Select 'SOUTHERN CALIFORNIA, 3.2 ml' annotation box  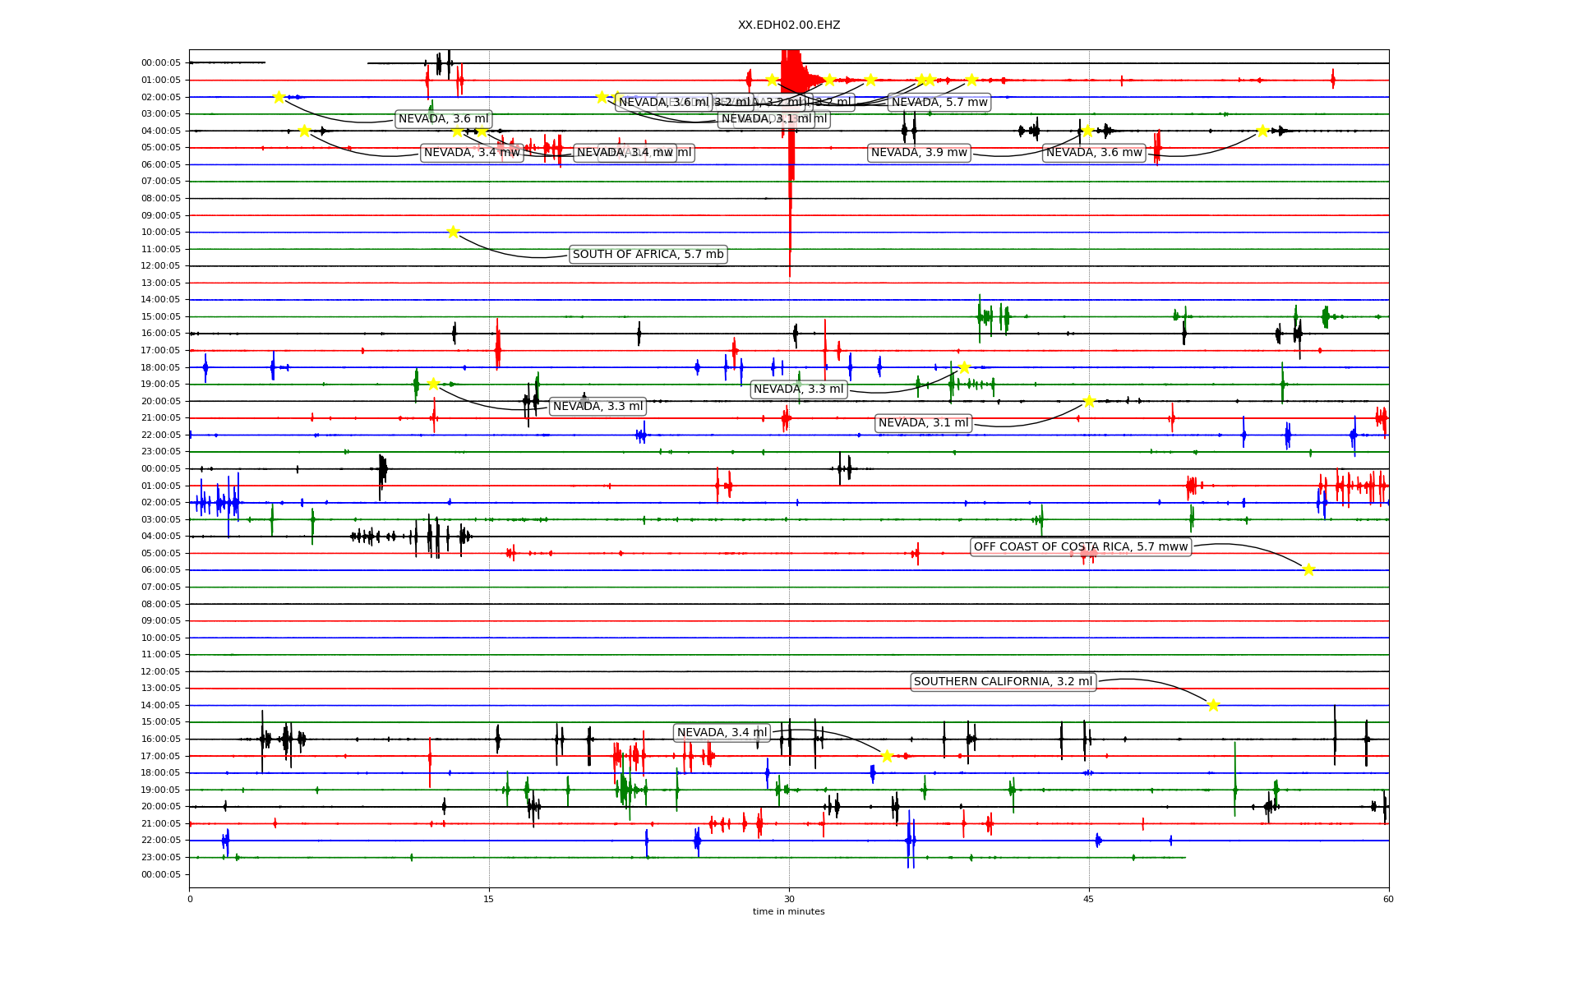pyautogui.click(x=1003, y=682)
